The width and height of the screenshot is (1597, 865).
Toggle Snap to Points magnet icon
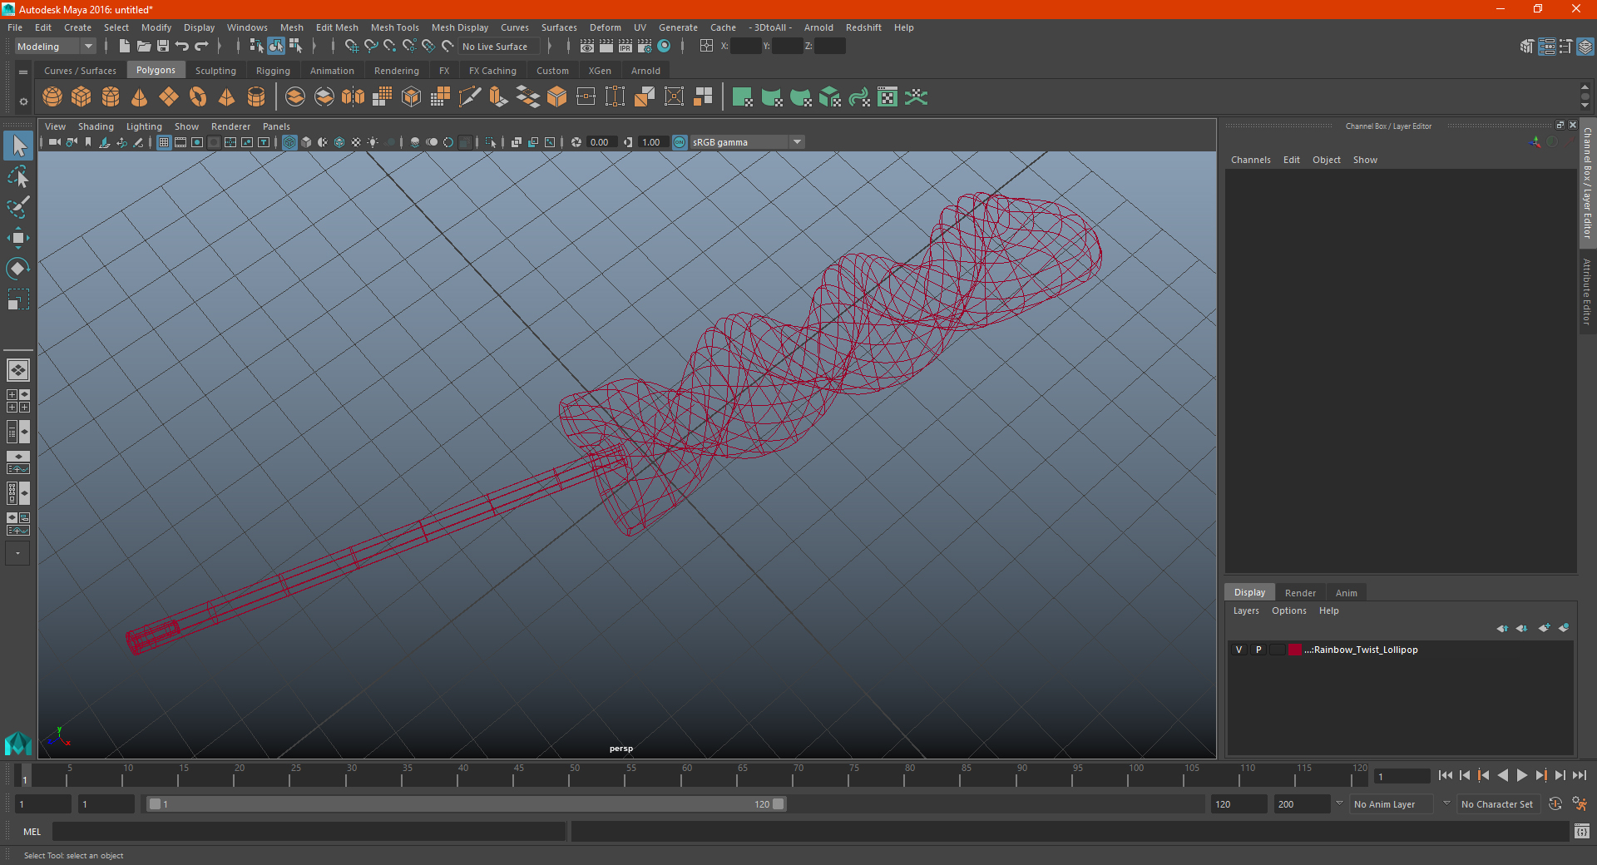[x=389, y=47]
